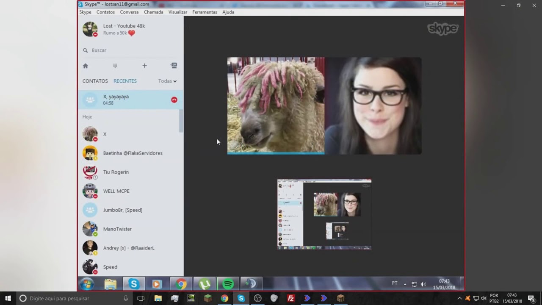Image resolution: width=542 pixels, height=305 pixels.
Task: Open Windows Explorer in the Windows 7 taskbar
Action: pyautogui.click(x=111, y=284)
